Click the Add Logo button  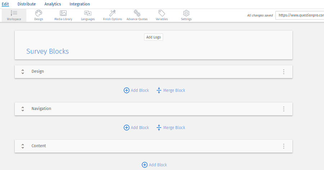(x=153, y=37)
